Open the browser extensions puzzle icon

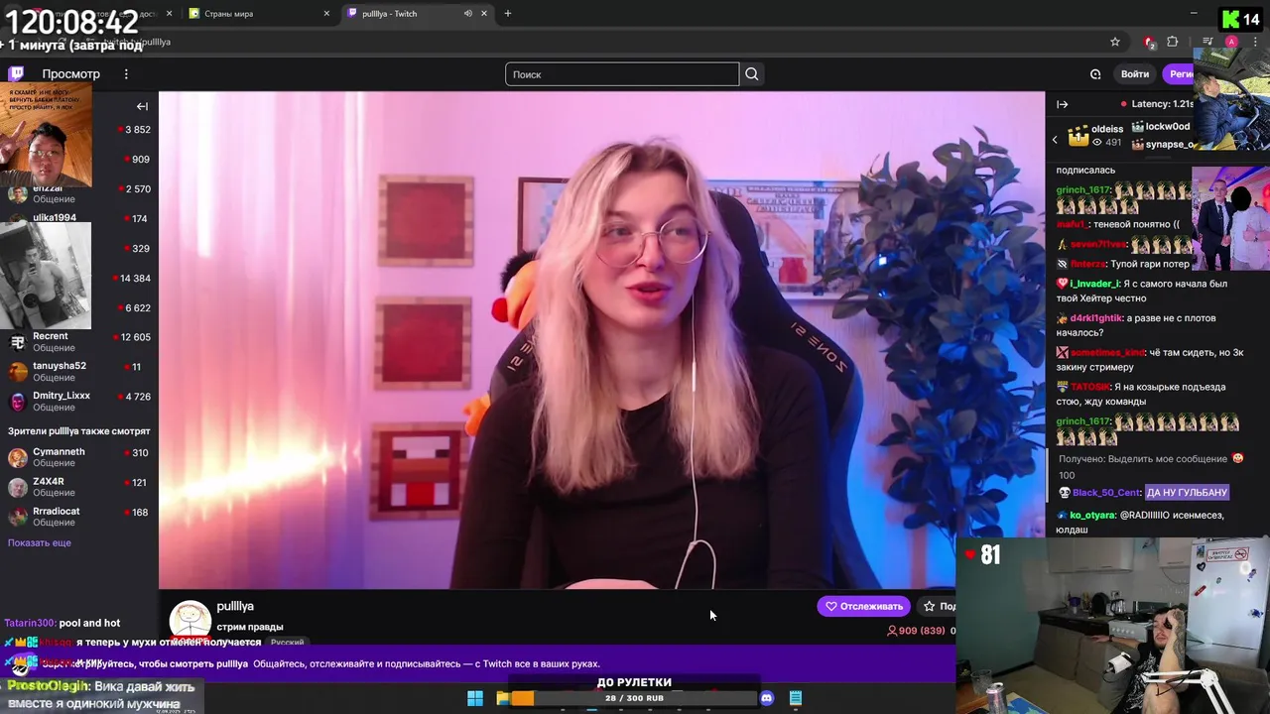click(x=1173, y=42)
